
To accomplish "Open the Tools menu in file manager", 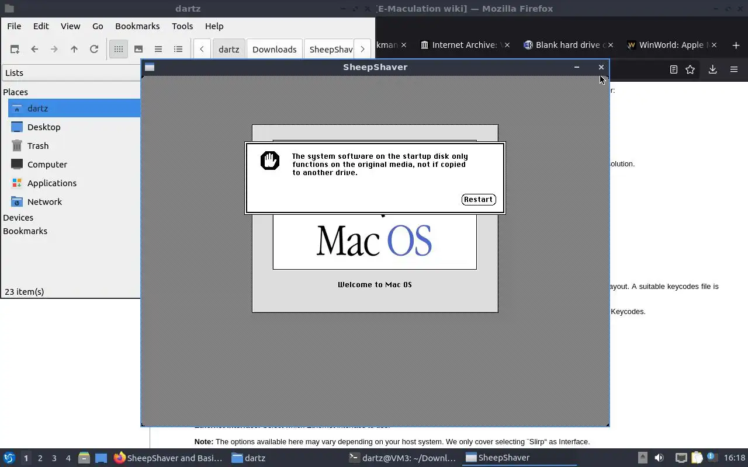I will pyautogui.click(x=182, y=26).
